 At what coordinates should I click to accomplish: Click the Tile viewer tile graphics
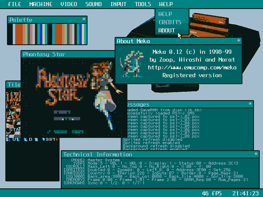[x=13, y=116]
